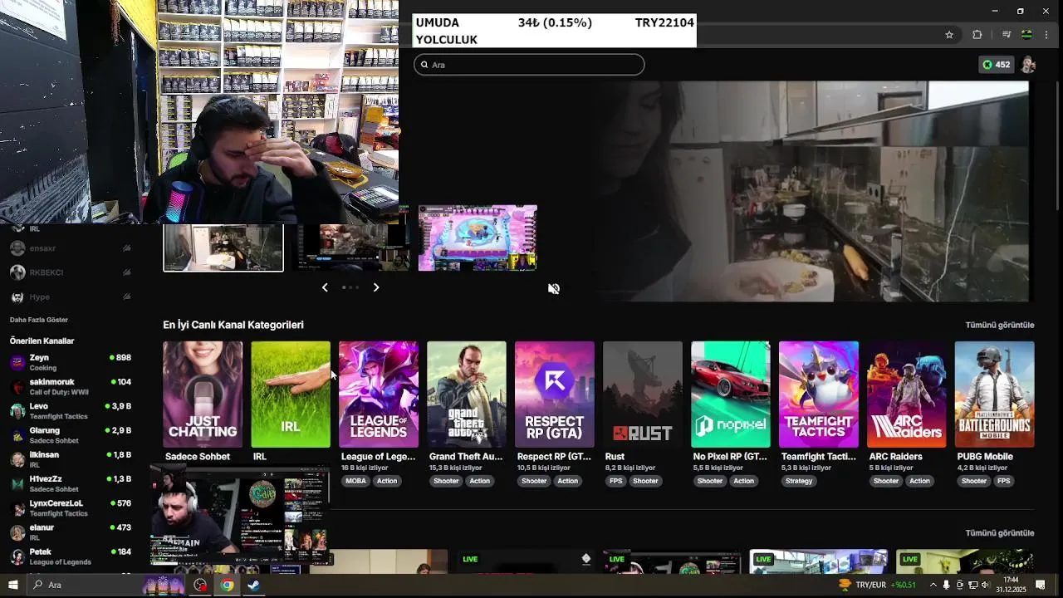Click the Shooter tag under PUBG Mobile

click(x=974, y=481)
